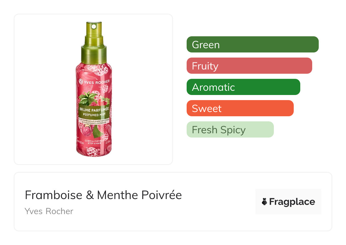The height and width of the screenshot is (245, 346).
Task: Click the Brume Parfumée green label
Action: (94, 109)
